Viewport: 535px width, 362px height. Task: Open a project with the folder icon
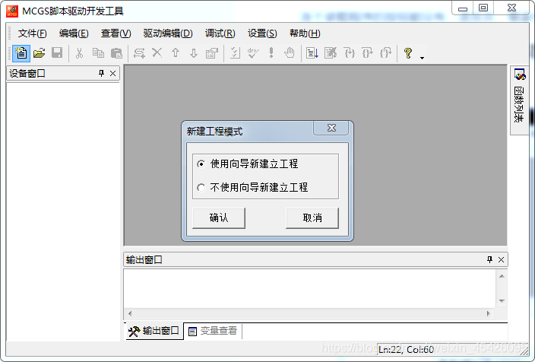tap(40, 53)
